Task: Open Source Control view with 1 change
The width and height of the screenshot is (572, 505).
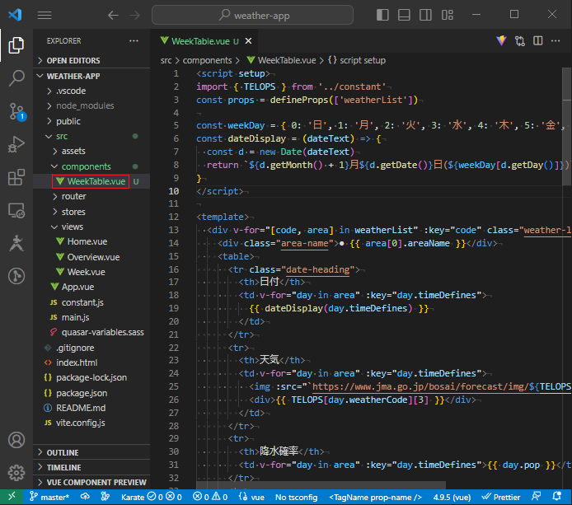Action: [x=16, y=111]
